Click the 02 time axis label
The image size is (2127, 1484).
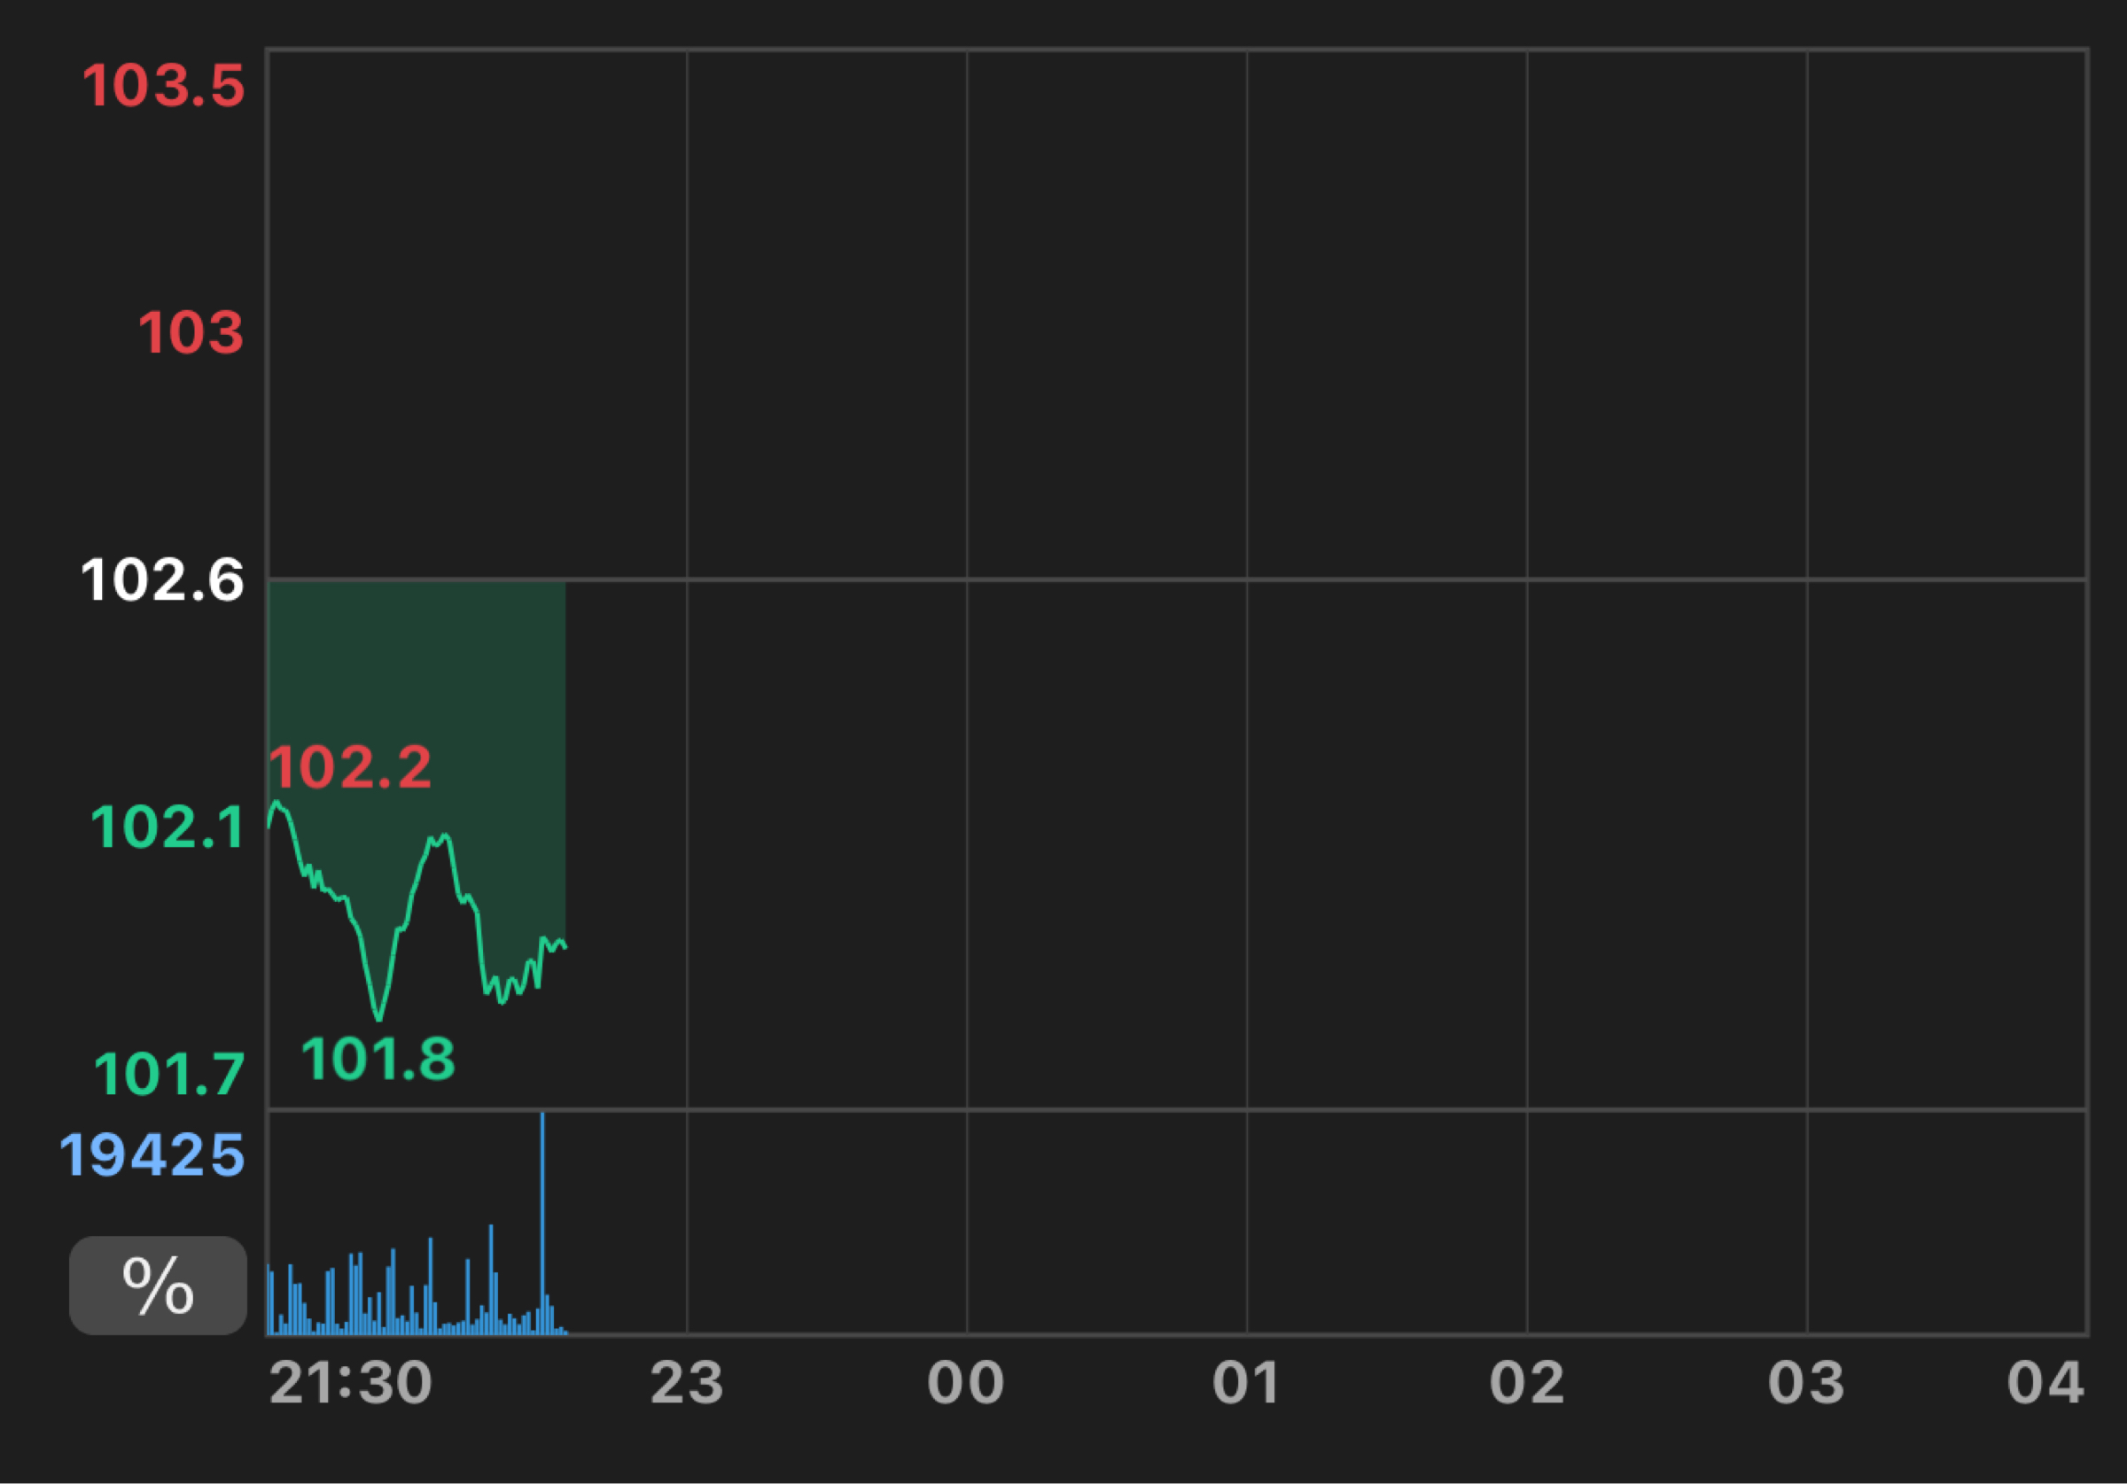pyautogui.click(x=1527, y=1384)
